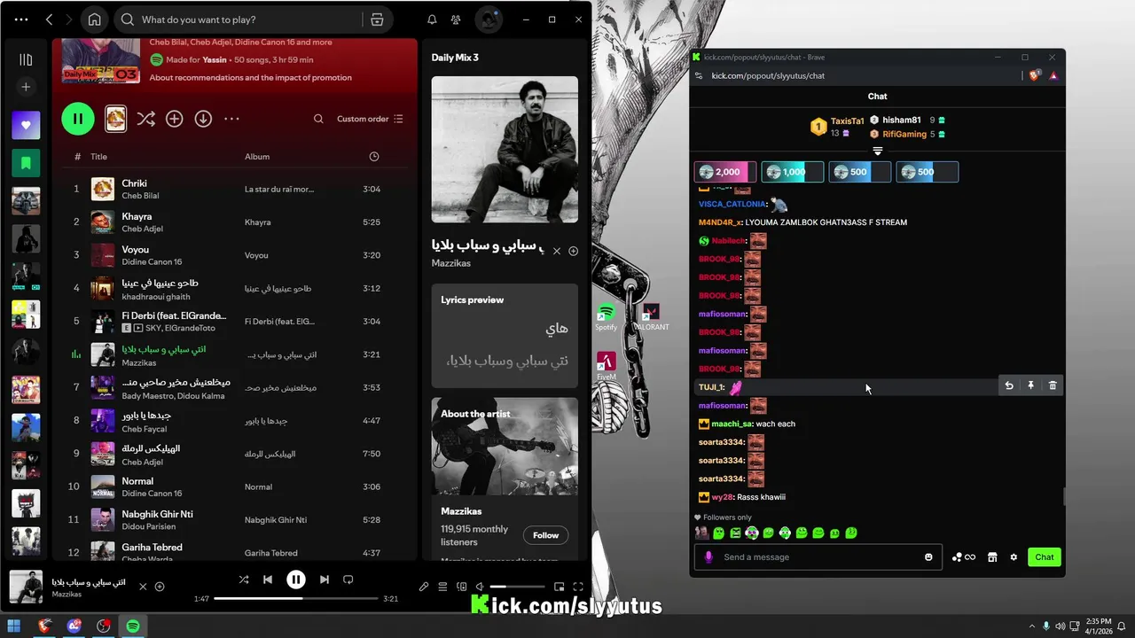Open the emoji picker in chat

(928, 557)
